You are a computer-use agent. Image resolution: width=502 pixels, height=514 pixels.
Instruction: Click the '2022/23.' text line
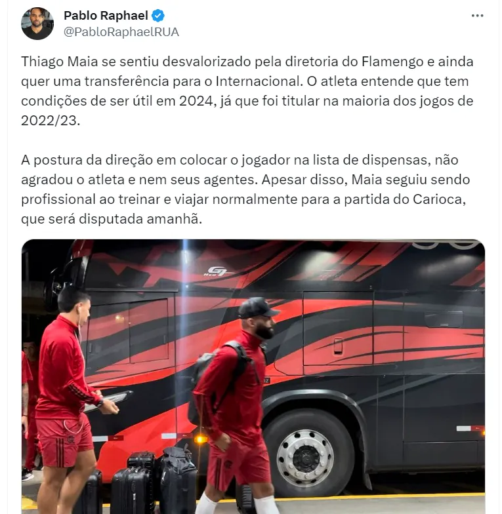point(51,121)
